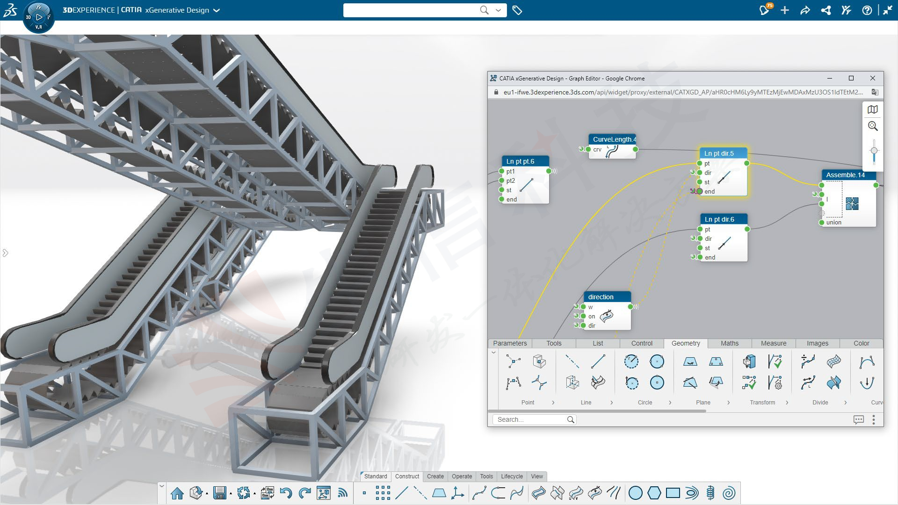The image size is (898, 505).
Task: Click the top search input field
Action: click(412, 10)
